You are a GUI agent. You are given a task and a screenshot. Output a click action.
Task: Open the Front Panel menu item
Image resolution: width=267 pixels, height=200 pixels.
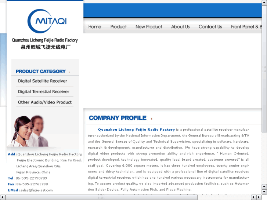point(246,27)
